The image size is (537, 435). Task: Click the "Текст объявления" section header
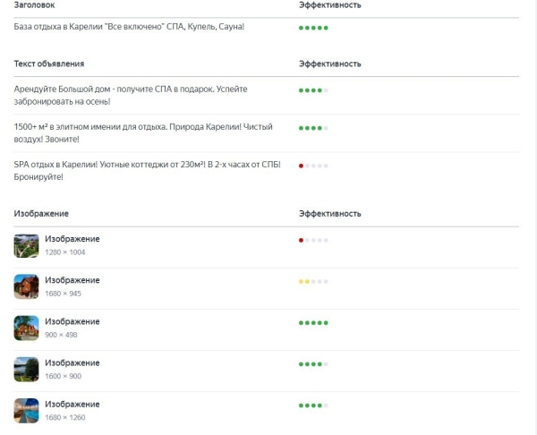49,64
